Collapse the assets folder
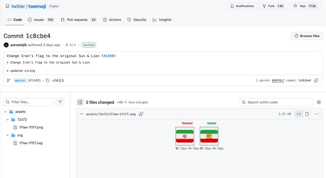 coord(6,112)
